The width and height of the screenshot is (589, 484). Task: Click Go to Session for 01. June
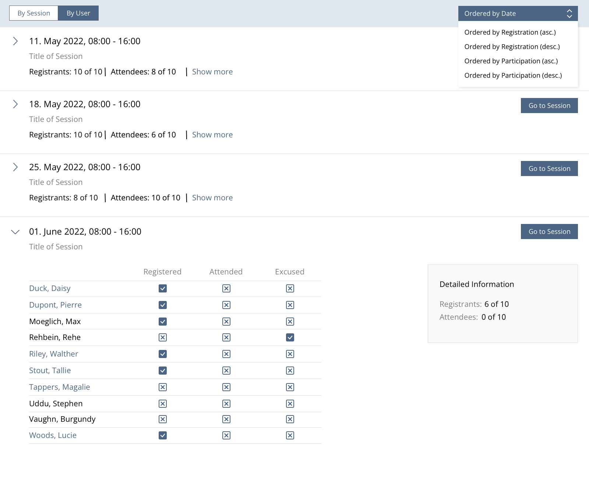coord(549,232)
